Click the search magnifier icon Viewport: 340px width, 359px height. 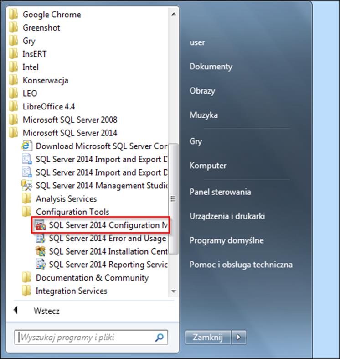point(159,337)
